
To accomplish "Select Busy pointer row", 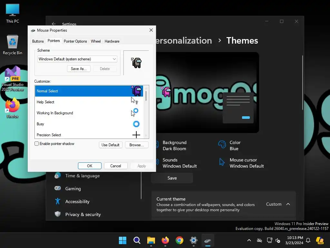I will (89, 124).
